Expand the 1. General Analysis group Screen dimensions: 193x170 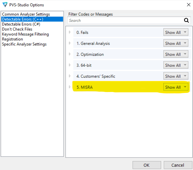[x=70, y=43]
